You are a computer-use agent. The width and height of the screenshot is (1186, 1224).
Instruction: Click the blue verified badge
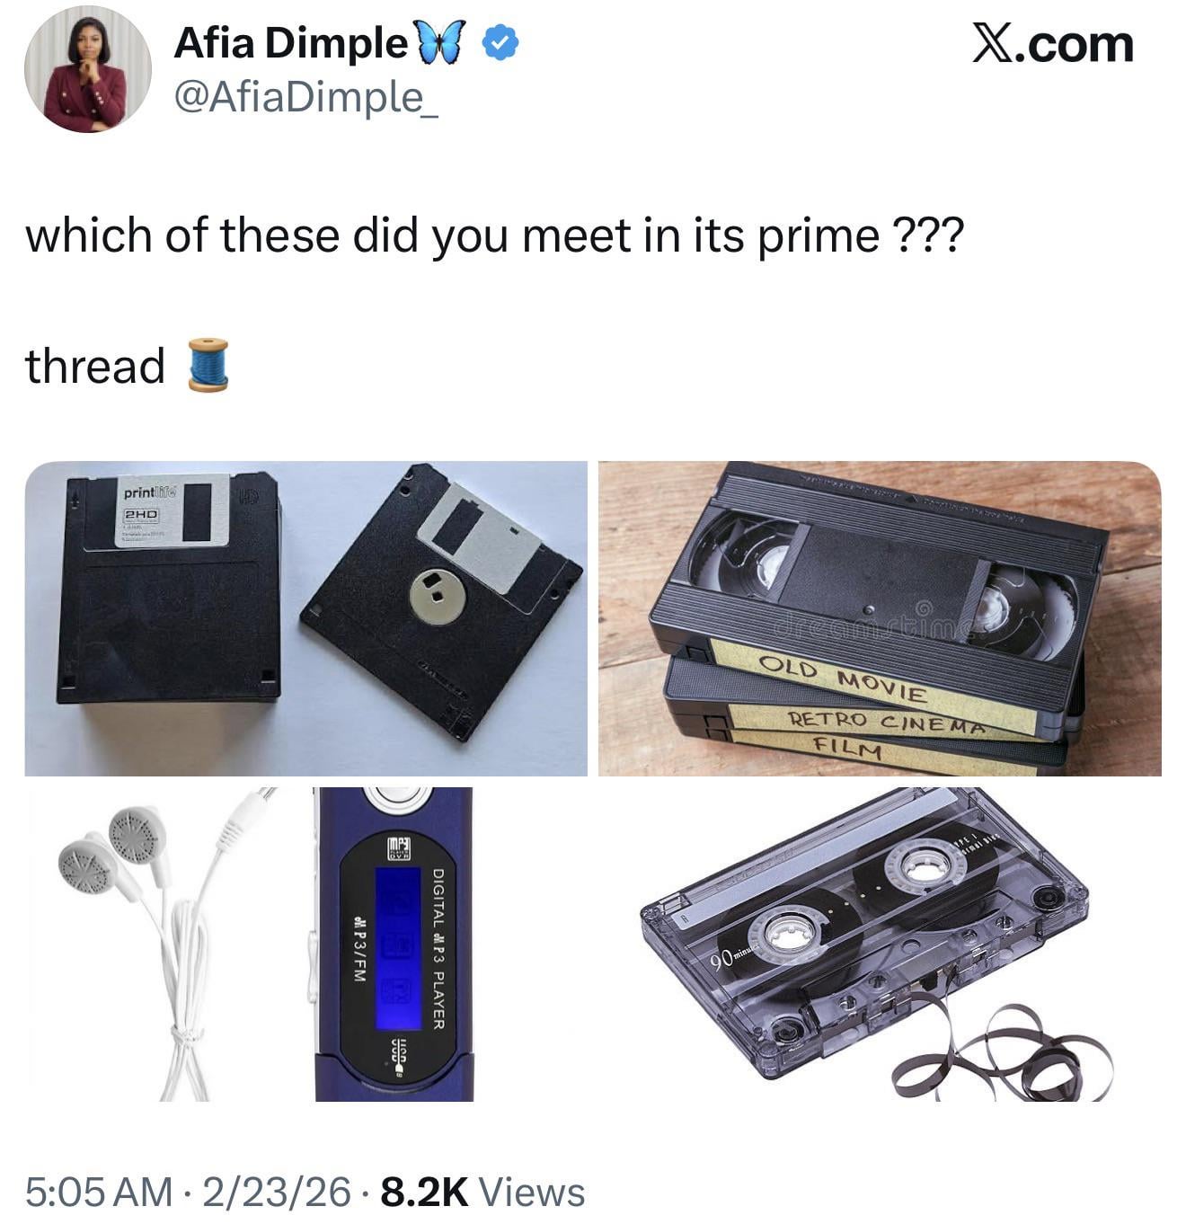point(500,43)
